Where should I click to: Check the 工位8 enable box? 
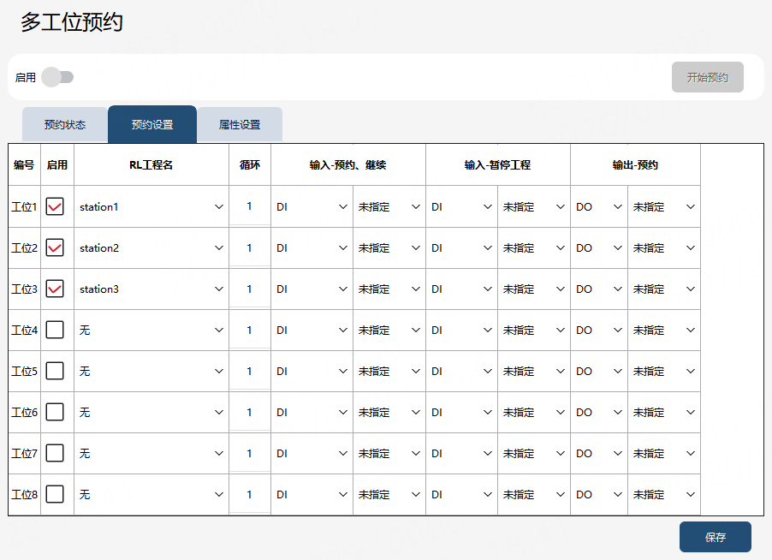pos(55,494)
